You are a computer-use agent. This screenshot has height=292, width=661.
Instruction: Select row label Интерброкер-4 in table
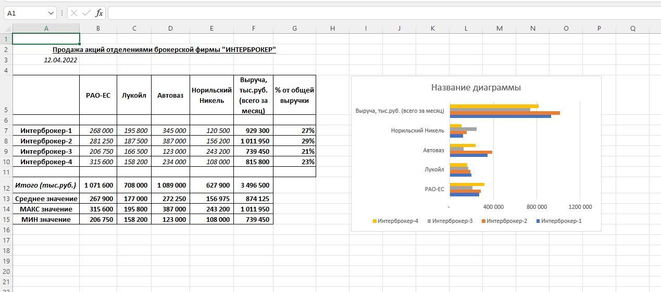point(46,162)
